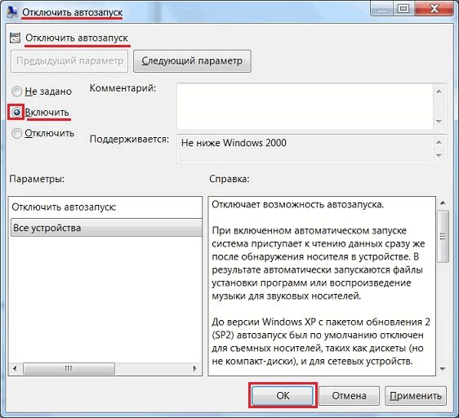
Task: Click the 'Следующий параметр' button
Action: coord(192,61)
